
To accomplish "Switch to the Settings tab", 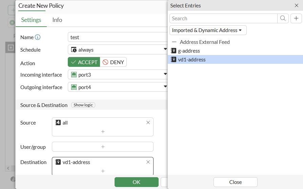I will [31, 20].
